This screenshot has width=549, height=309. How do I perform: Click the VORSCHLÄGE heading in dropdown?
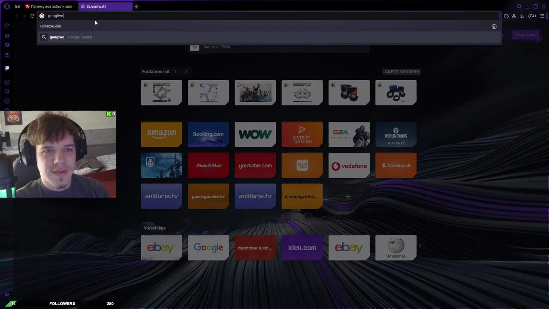pyautogui.click(x=51, y=27)
